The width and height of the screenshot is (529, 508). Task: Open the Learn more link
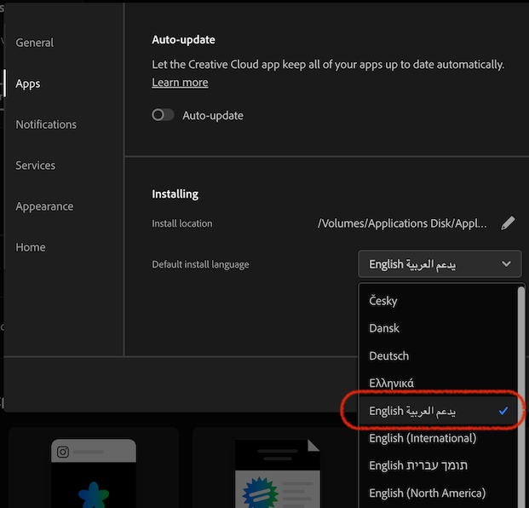point(180,83)
